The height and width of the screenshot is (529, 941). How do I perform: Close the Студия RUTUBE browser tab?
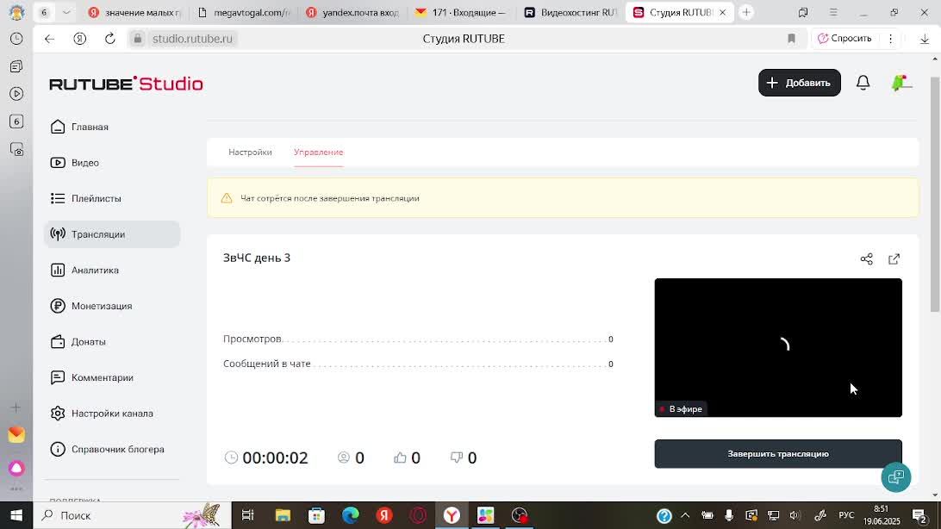point(722,12)
